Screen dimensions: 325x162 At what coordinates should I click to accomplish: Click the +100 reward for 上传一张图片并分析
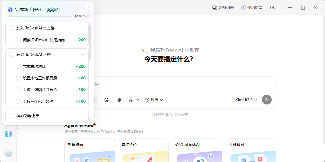(x=81, y=90)
